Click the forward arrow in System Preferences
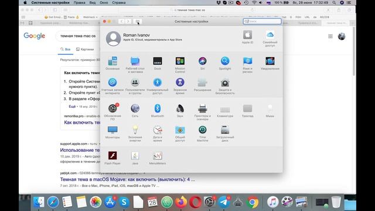375x211 pixels. click(x=128, y=21)
